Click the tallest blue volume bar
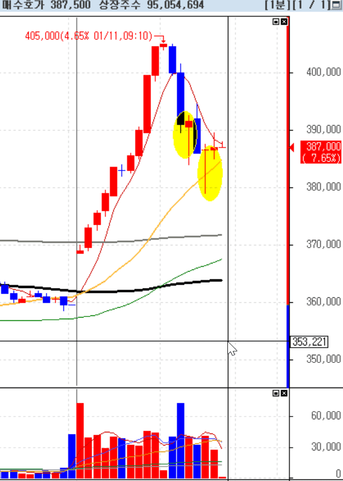The width and height of the screenshot is (343, 481). coord(180,441)
